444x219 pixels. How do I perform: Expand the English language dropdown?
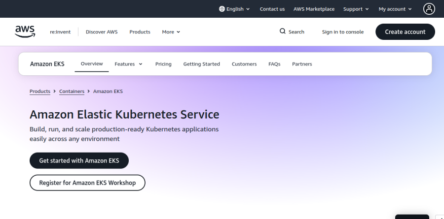pos(234,9)
